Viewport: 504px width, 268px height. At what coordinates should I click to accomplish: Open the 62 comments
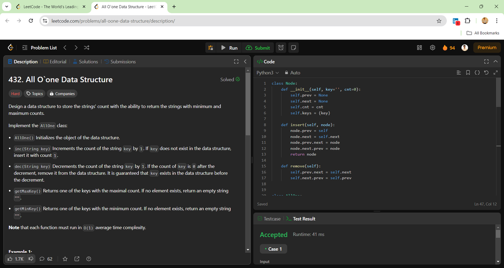click(46, 259)
